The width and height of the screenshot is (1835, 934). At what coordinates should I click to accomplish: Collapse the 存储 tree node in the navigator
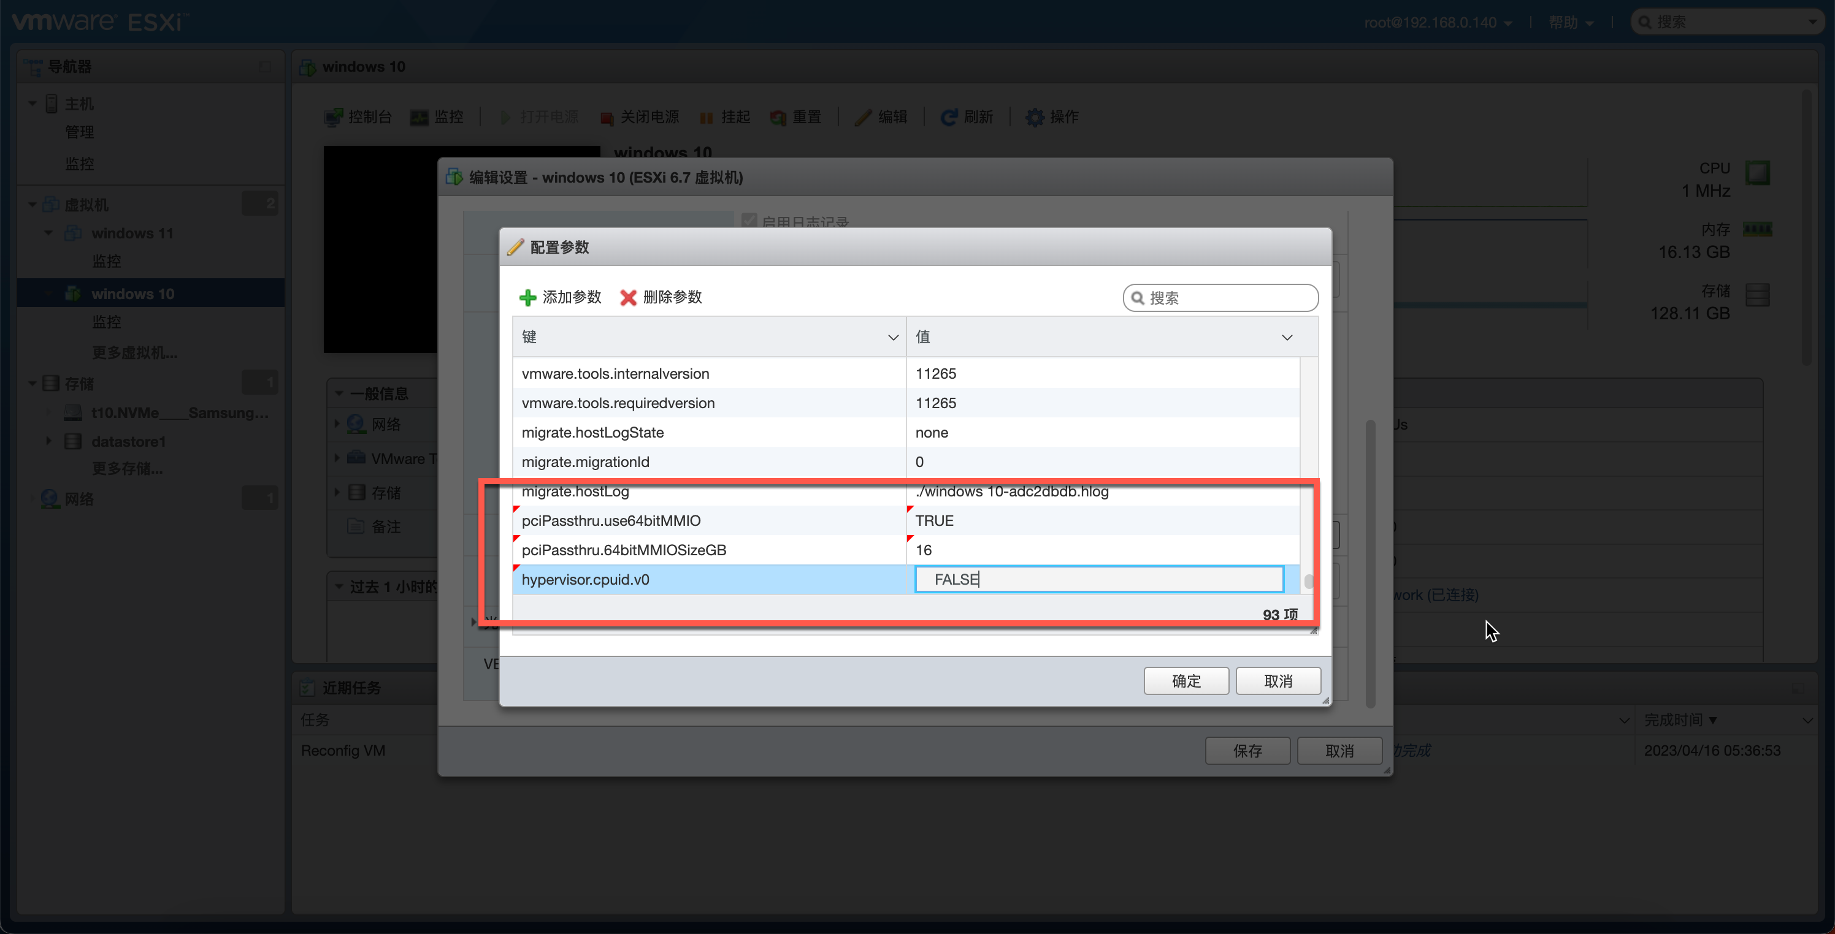pyautogui.click(x=32, y=384)
